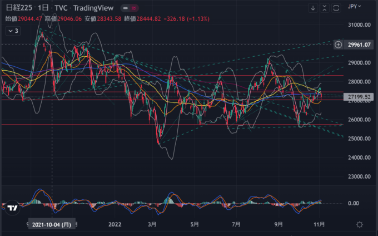The width and height of the screenshot is (378, 236).
Task: Click the down arrow icon at top right
Action: tap(313, 8)
